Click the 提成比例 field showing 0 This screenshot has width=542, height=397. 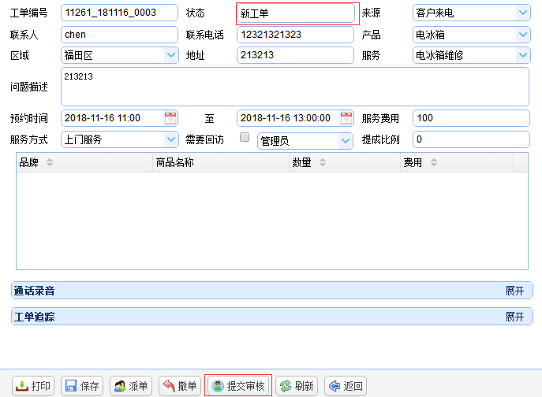471,139
